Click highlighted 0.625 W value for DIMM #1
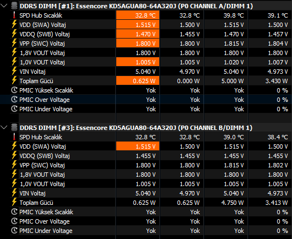The width and height of the screenshot is (292, 239). [x=138, y=81]
